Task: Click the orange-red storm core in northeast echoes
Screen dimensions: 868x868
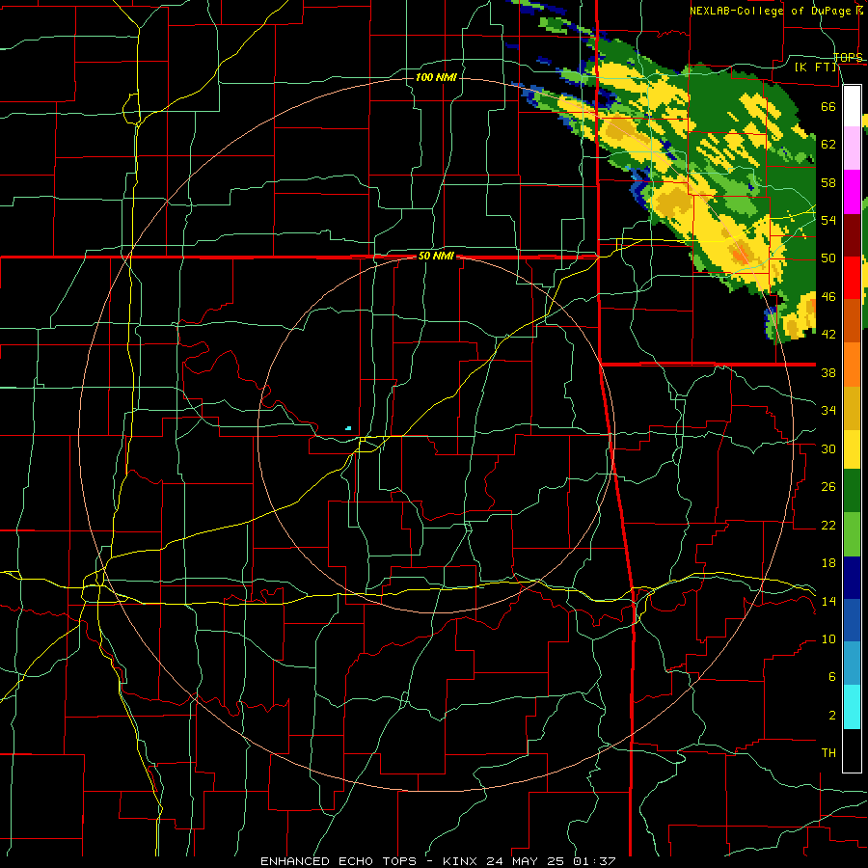Action: 742,256
